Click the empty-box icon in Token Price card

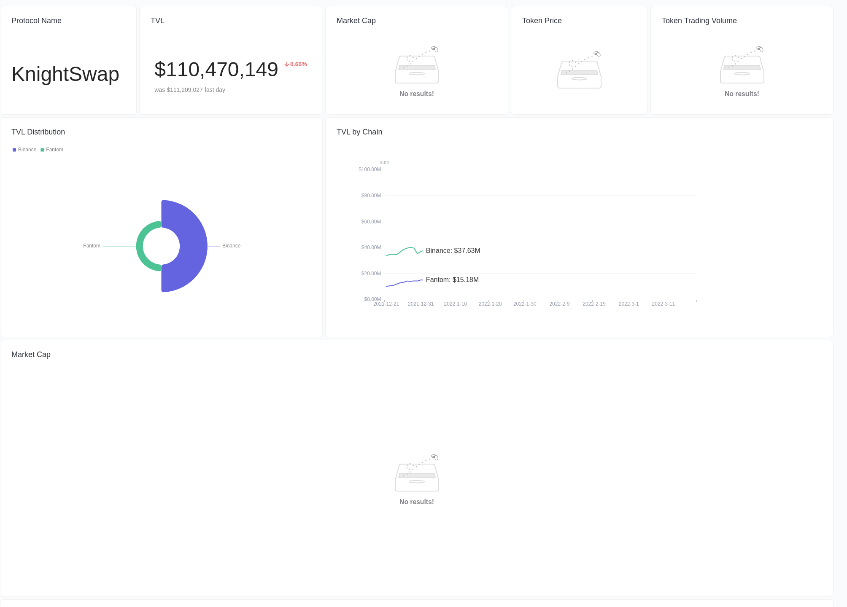(x=579, y=70)
